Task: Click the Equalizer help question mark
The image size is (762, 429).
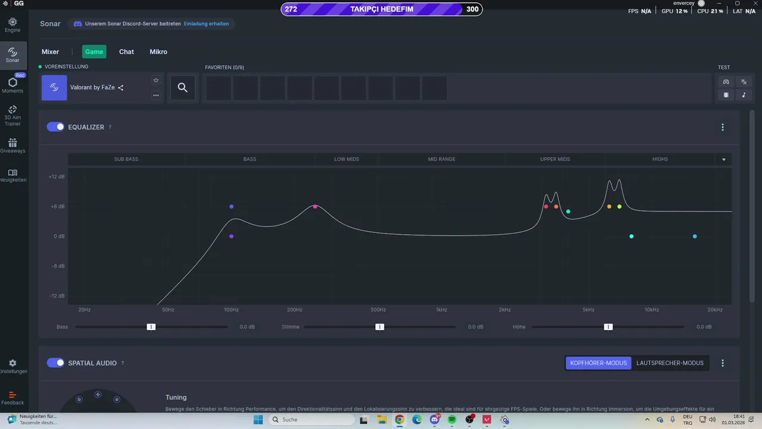Action: [110, 128]
